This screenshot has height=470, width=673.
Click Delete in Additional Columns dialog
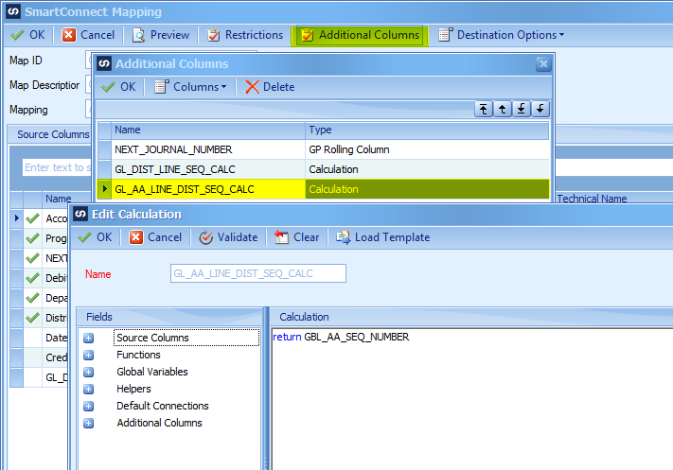(x=270, y=87)
